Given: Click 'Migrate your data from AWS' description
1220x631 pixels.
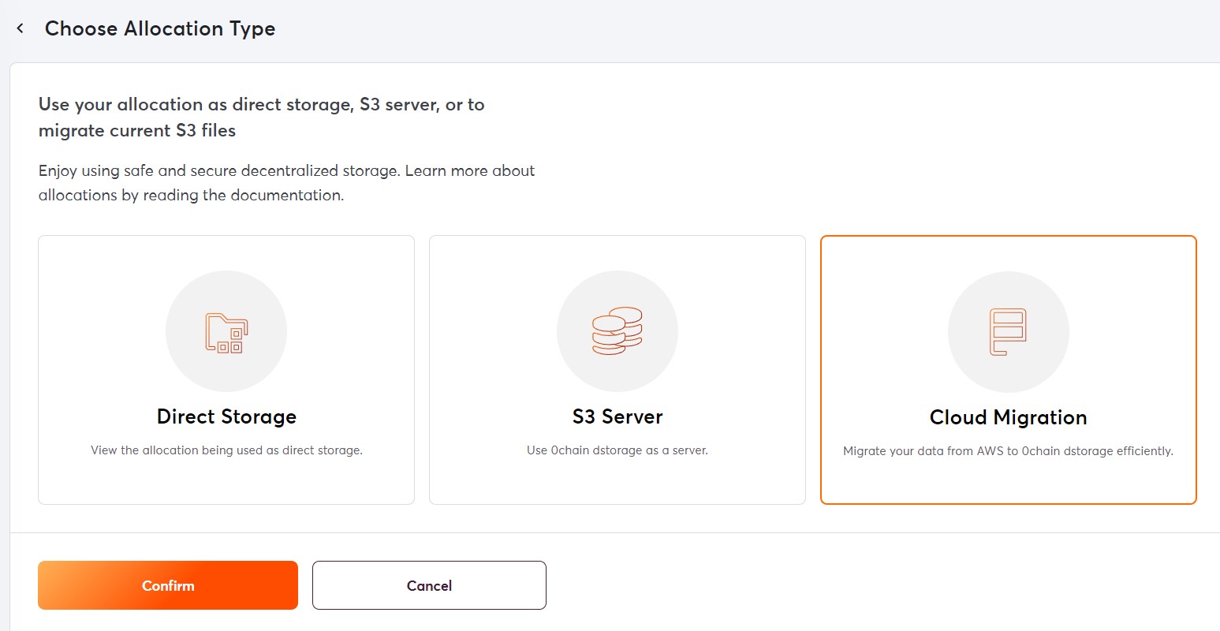Looking at the screenshot, I should tap(1008, 451).
